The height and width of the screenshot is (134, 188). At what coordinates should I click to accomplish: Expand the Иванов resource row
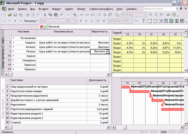pyautogui.click(x=13, y=47)
